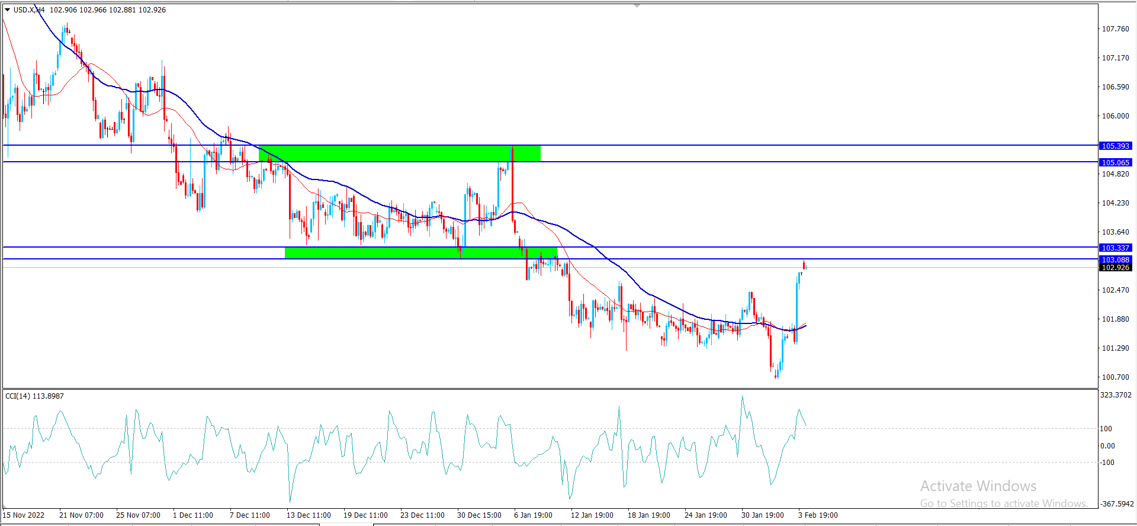Click the 6 Jan 19:00 time label
The image size is (1137, 526).
pos(533,515)
